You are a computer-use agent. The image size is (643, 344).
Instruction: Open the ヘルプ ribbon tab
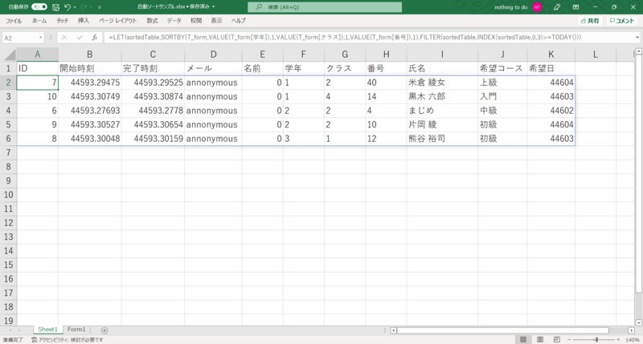pos(238,21)
